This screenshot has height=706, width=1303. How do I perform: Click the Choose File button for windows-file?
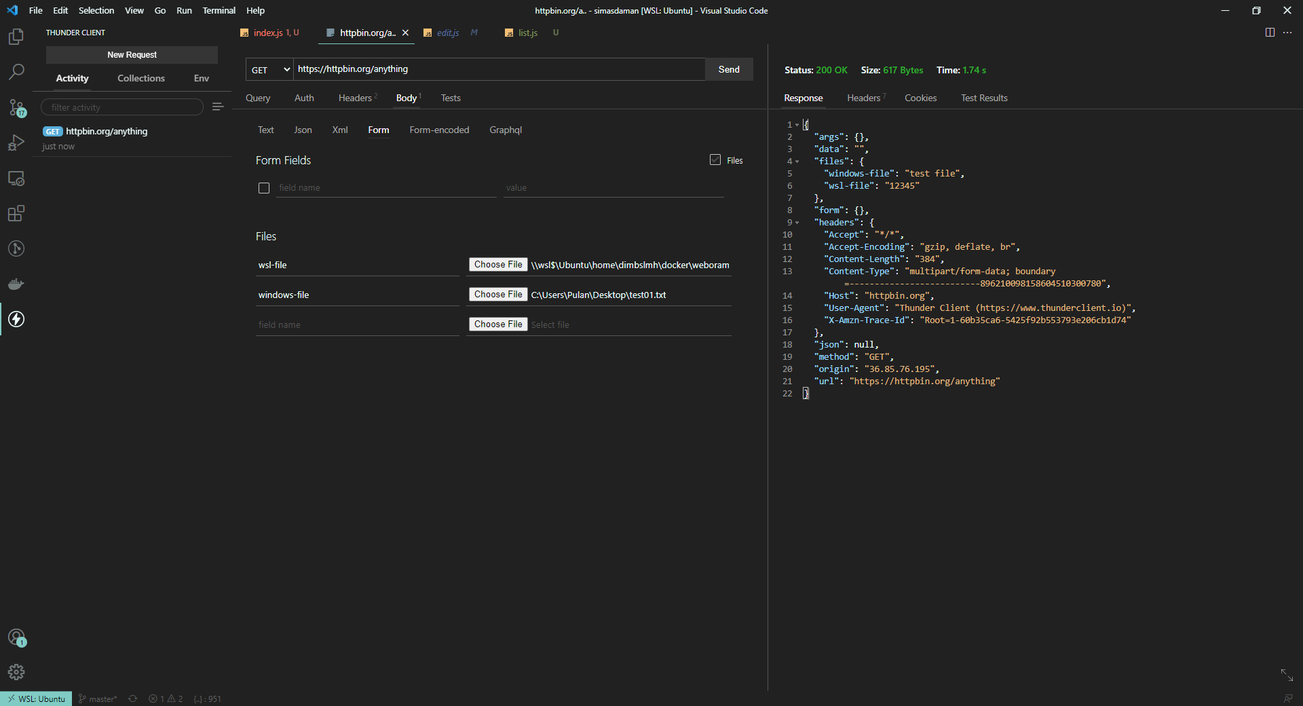click(497, 295)
